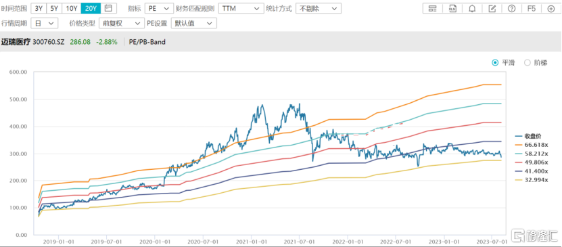
Task: Open custom date range calendar icon
Action: click(x=108, y=8)
